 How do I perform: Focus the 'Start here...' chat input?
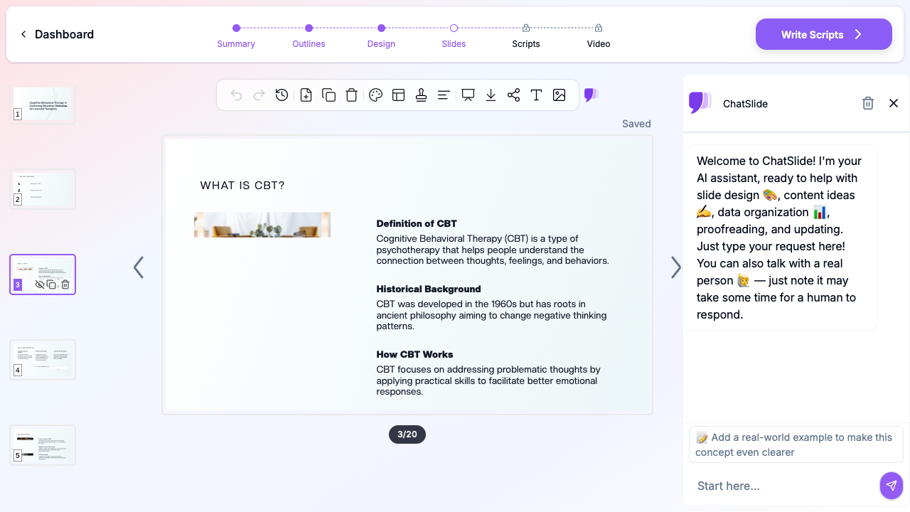tap(782, 486)
